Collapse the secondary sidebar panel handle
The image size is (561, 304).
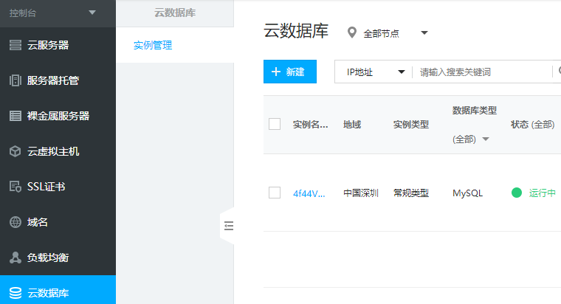[x=227, y=226]
